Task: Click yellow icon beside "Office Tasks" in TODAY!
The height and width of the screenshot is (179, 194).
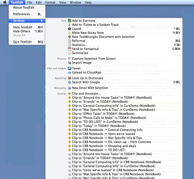Action: pos(69,114)
